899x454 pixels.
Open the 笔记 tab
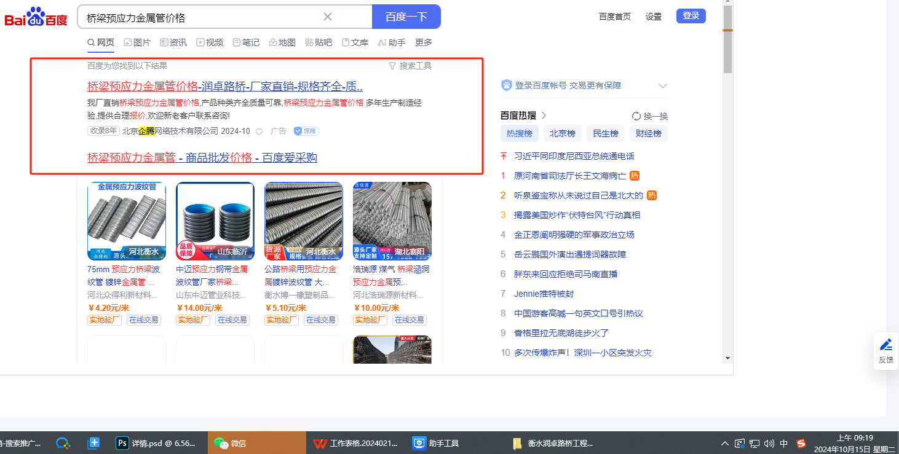point(246,42)
